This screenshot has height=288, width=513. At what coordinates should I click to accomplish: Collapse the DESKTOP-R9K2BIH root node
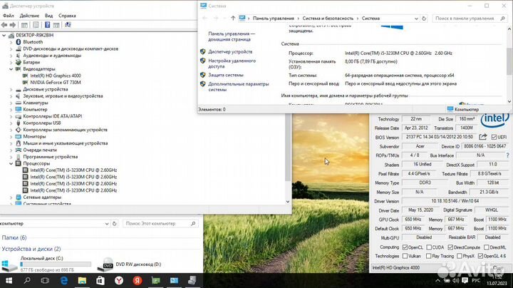(x=4, y=35)
